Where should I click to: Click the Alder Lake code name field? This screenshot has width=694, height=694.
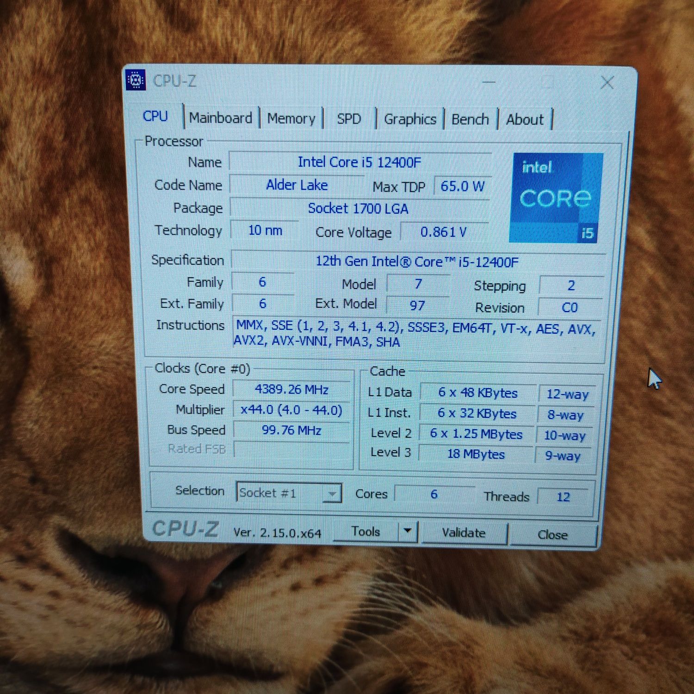coord(297,185)
